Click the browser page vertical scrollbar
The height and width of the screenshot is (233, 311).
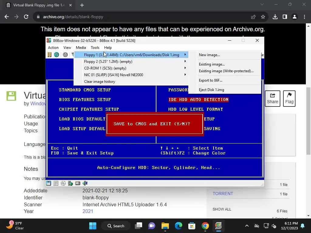click(309, 121)
